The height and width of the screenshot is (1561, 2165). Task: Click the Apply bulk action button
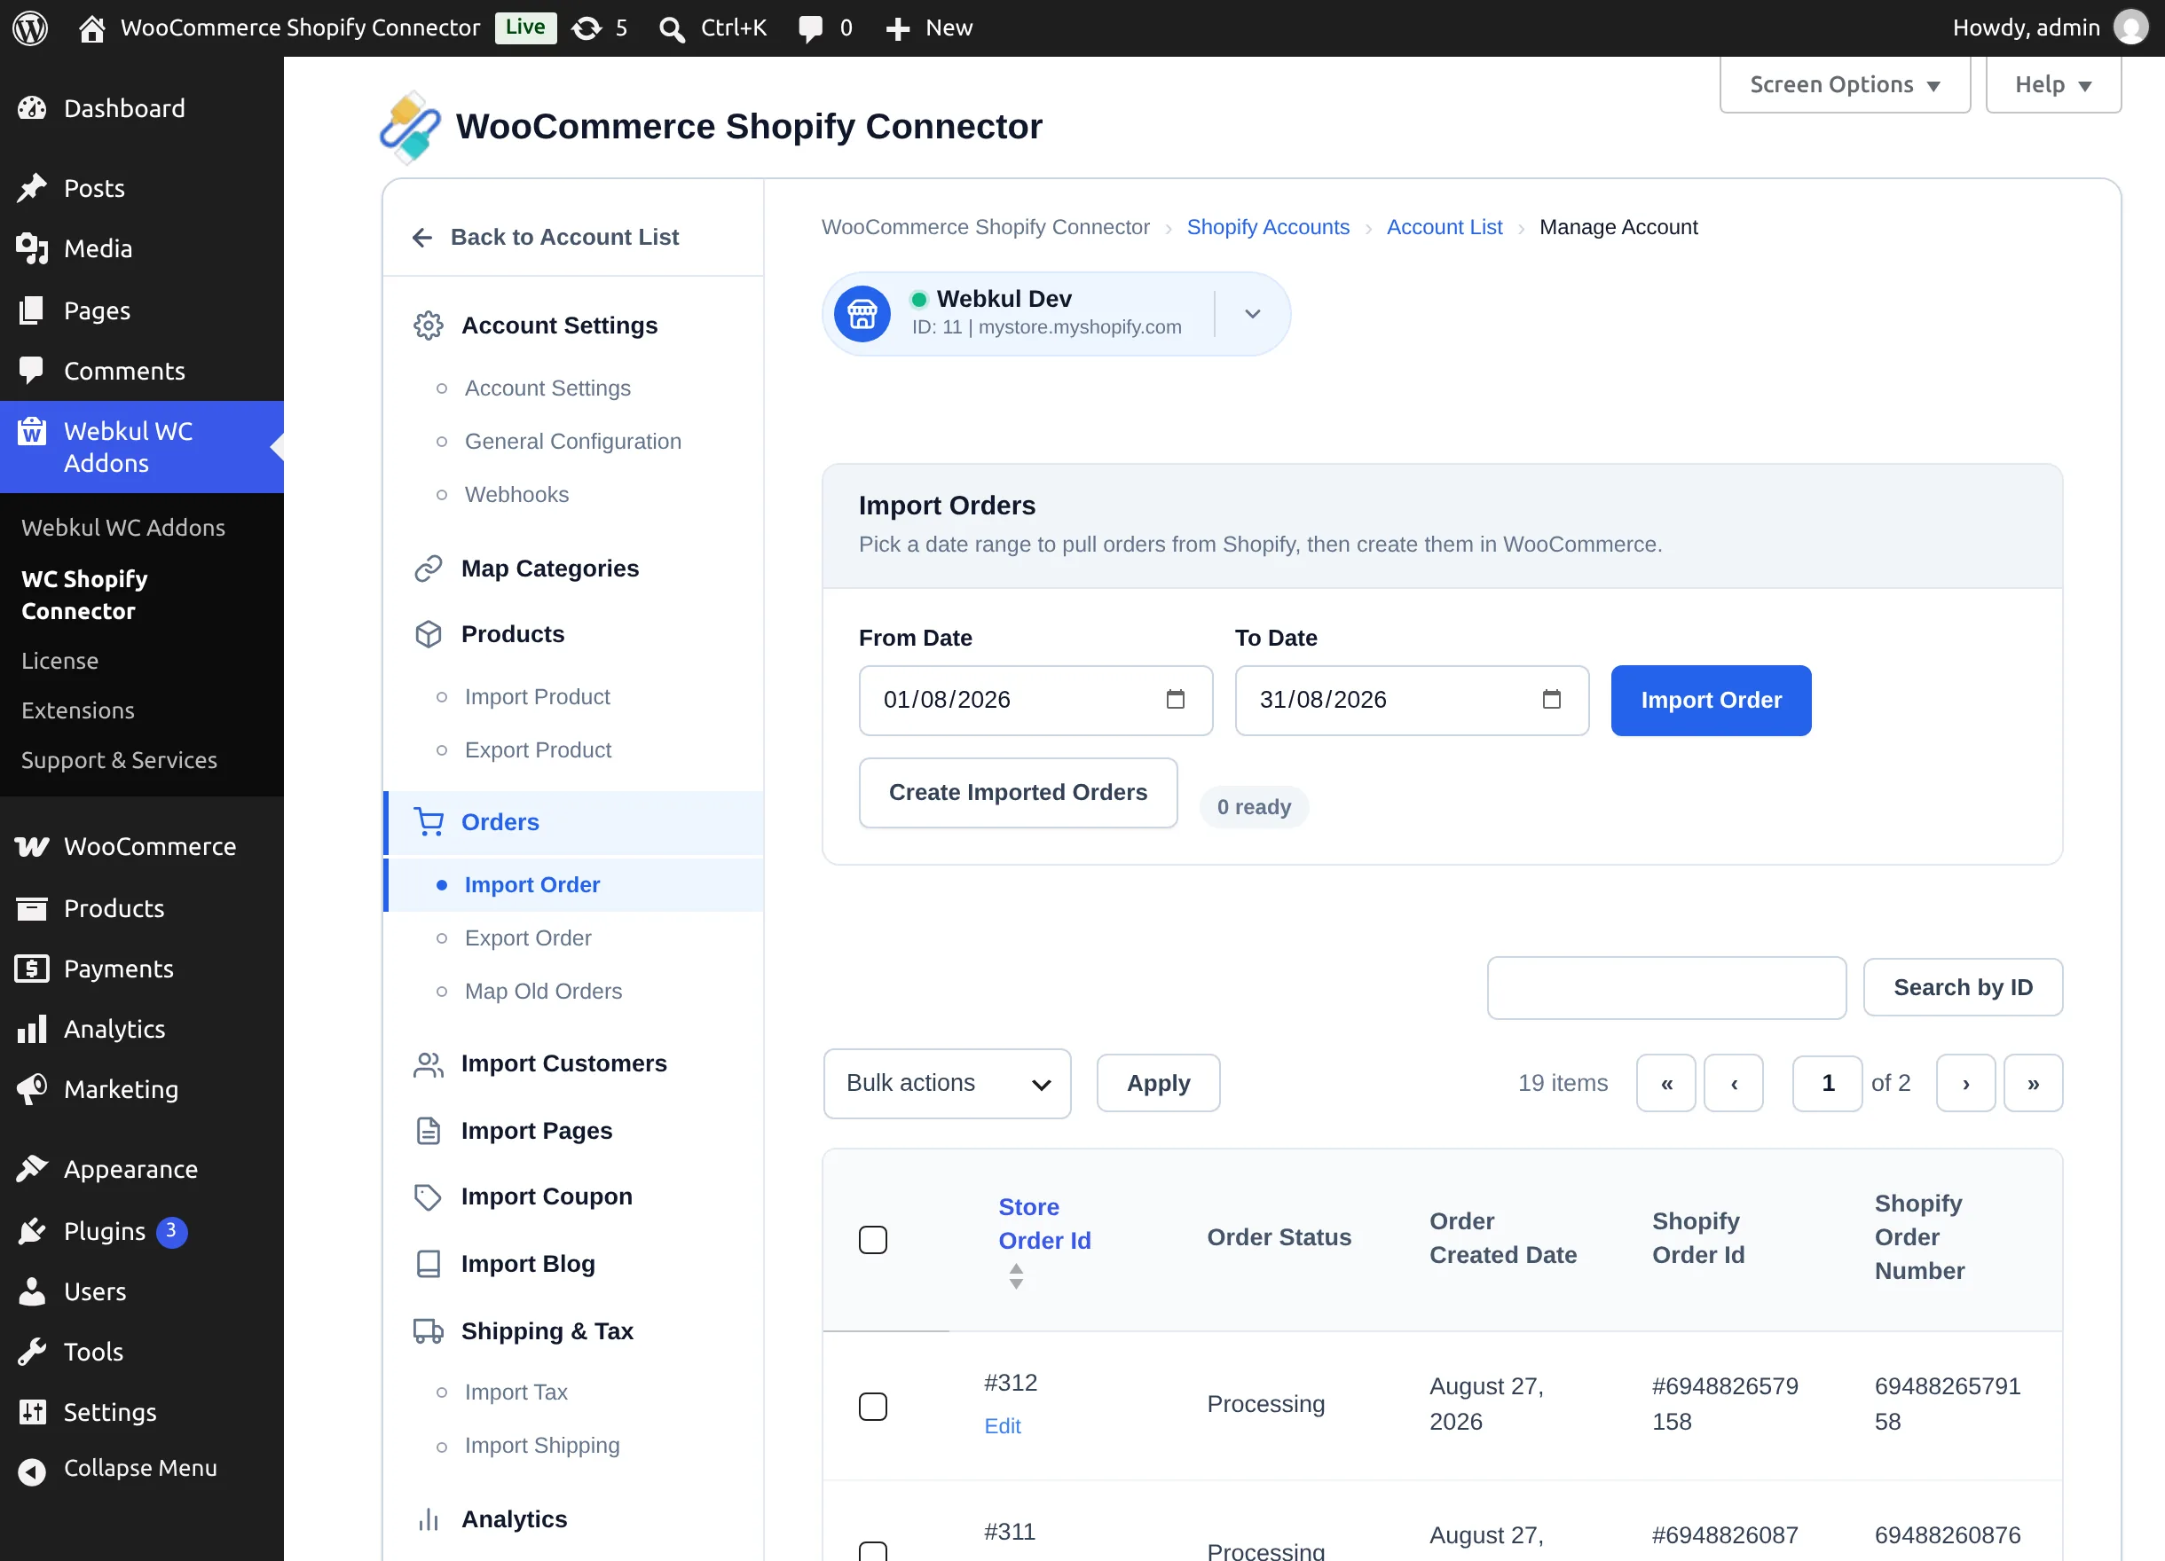click(x=1158, y=1083)
